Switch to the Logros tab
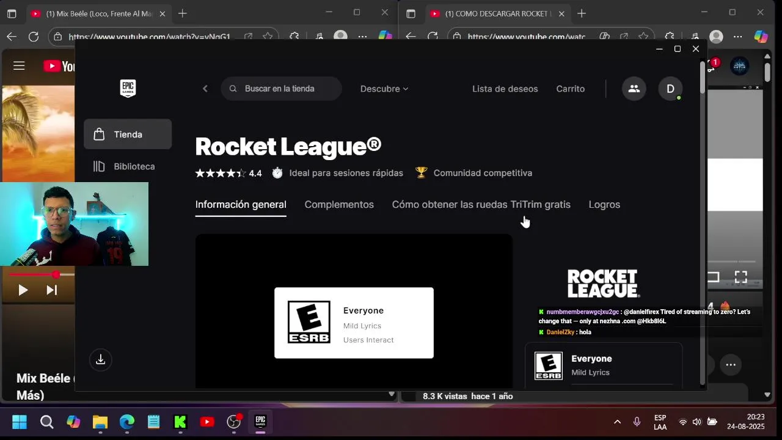 [x=604, y=205]
